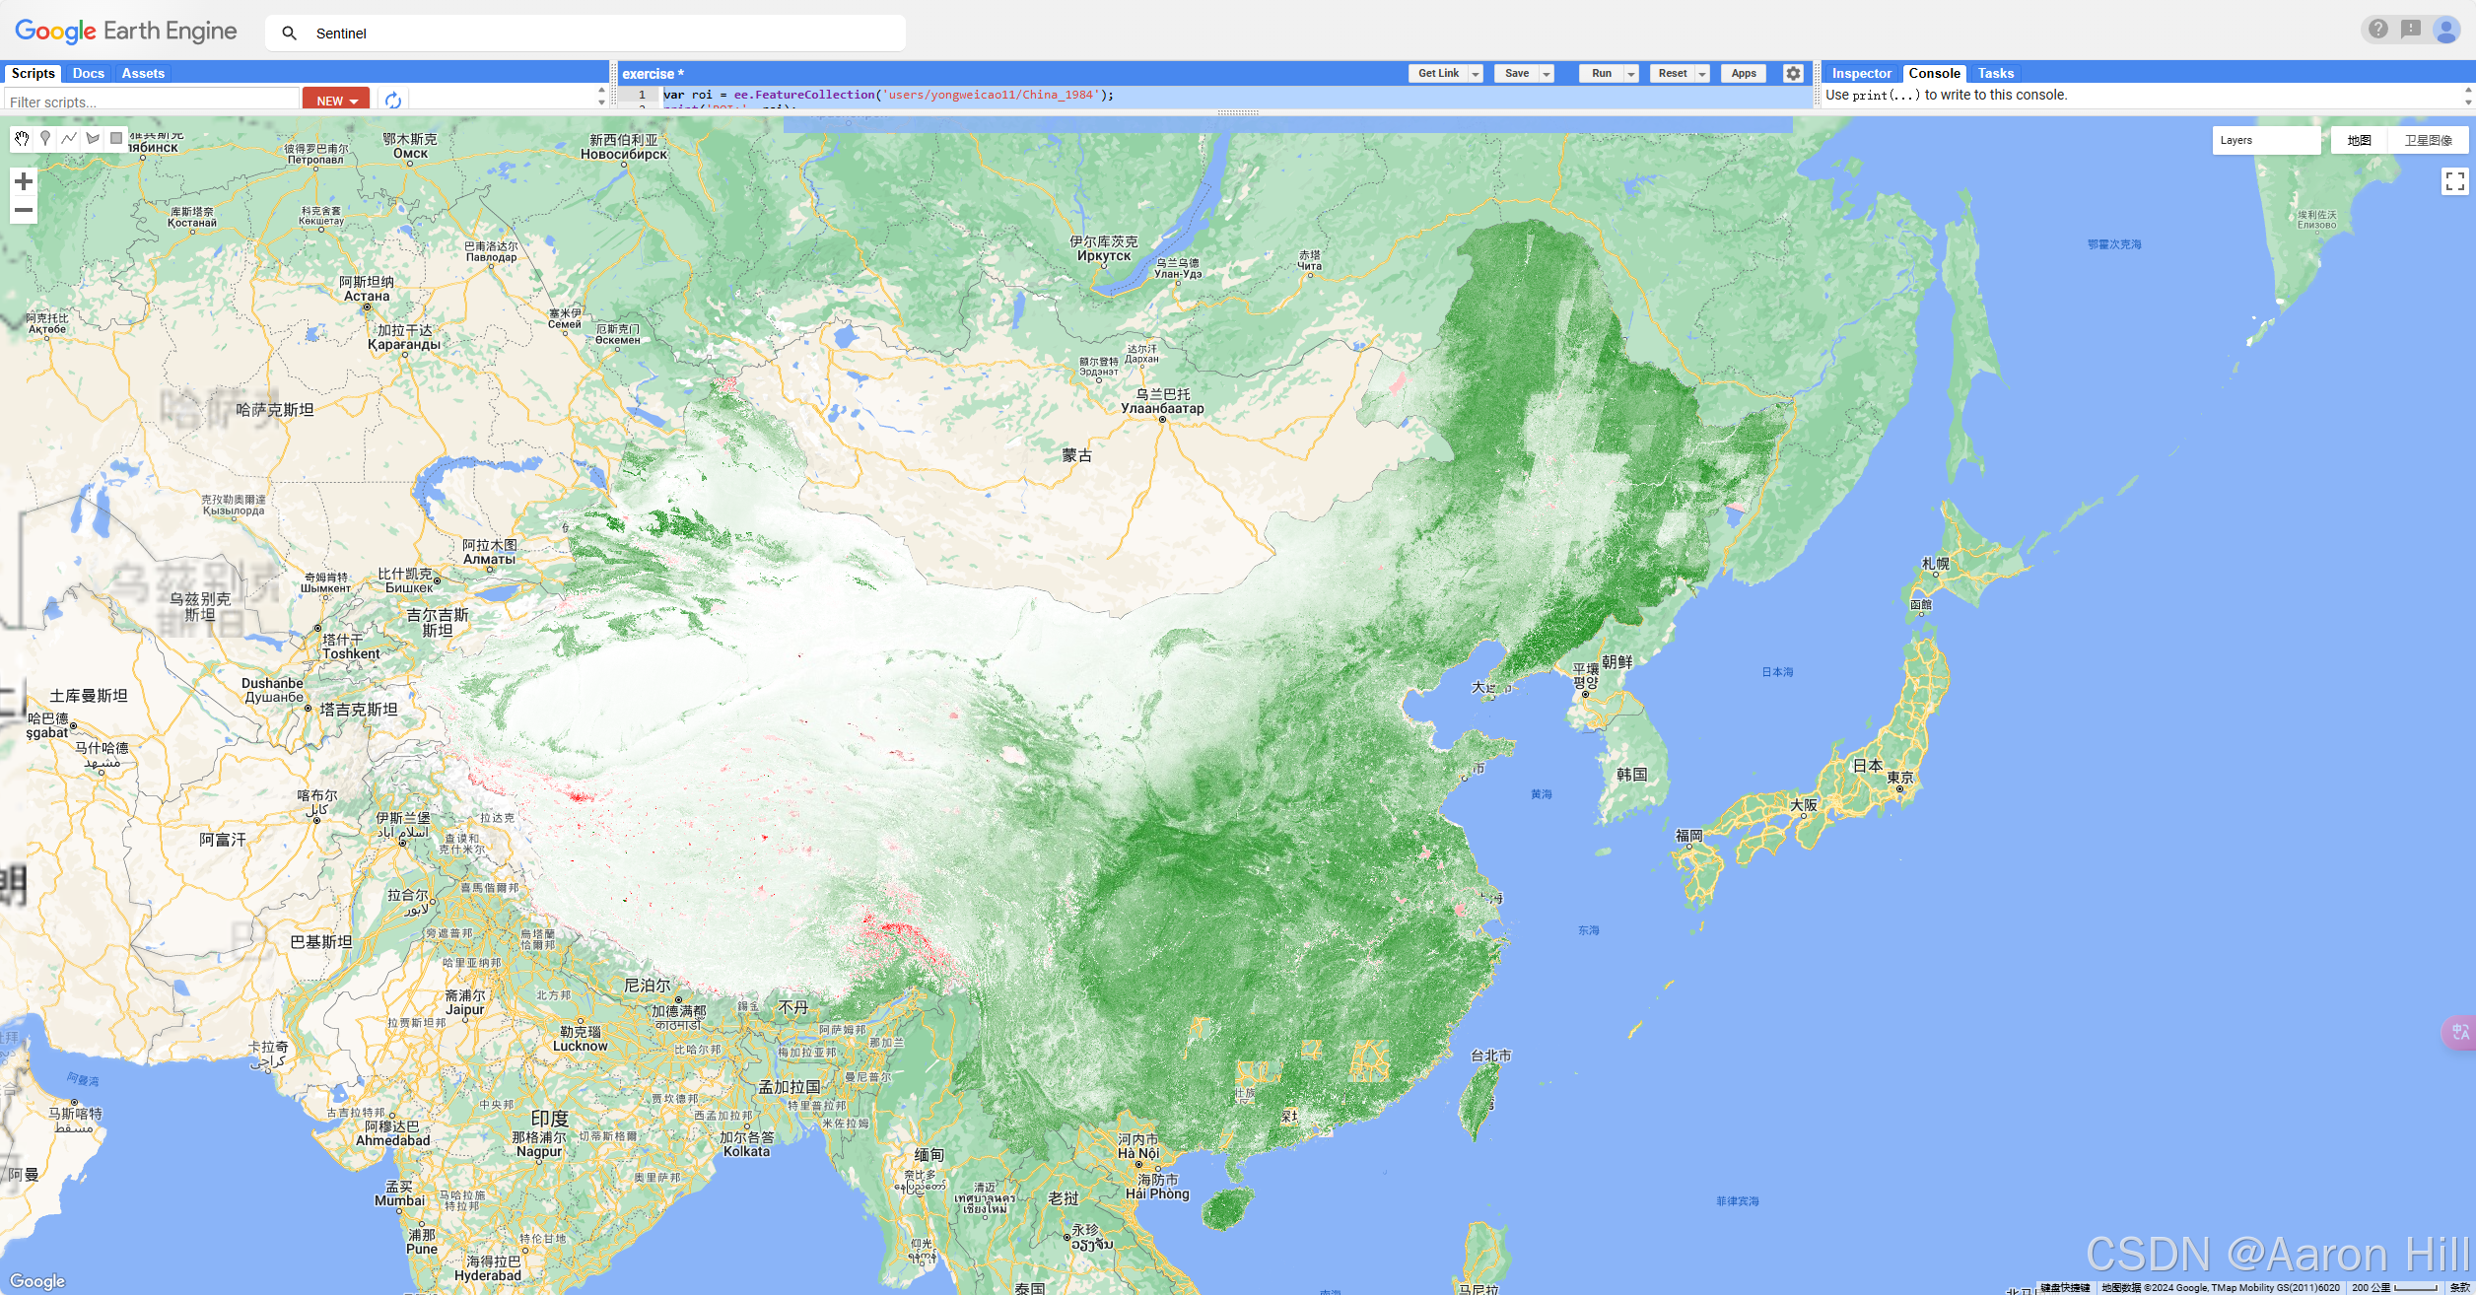Open the NEW script dropdown
This screenshot has width=2476, height=1295.
pos(336,101)
